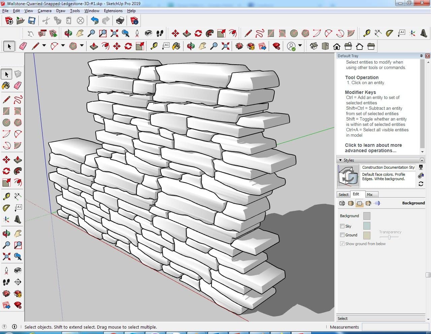
Task: Enable the Ground checkbox
Action: click(x=342, y=235)
